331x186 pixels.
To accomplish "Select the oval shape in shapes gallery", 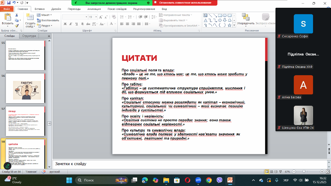I will click(x=225, y=16).
